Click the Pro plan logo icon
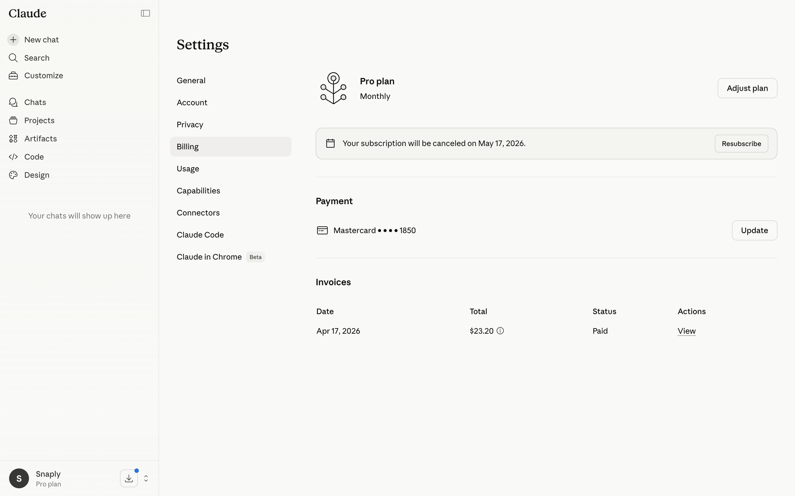 tap(333, 88)
